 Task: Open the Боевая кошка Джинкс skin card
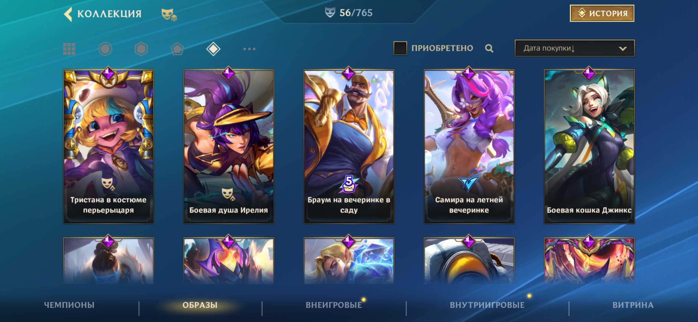coord(589,147)
